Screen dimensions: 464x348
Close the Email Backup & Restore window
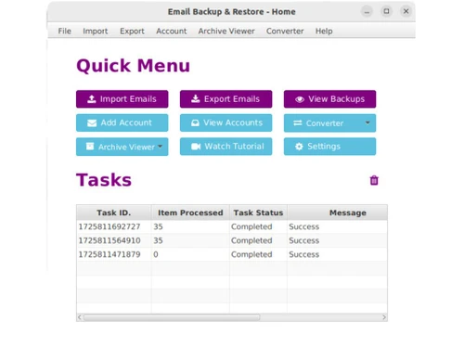coord(406,11)
